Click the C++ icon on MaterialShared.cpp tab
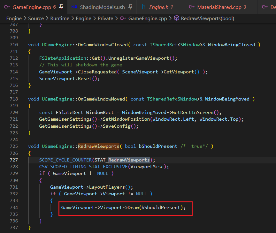Viewport: 276px width, 233px height. pyautogui.click(x=192, y=7)
